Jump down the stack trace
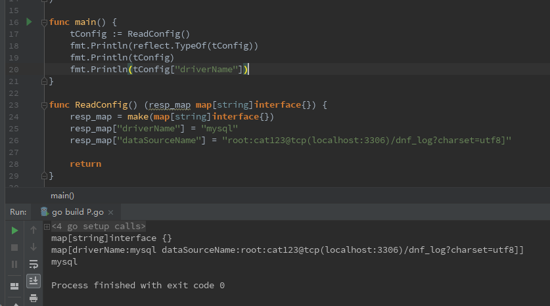 click(x=34, y=247)
